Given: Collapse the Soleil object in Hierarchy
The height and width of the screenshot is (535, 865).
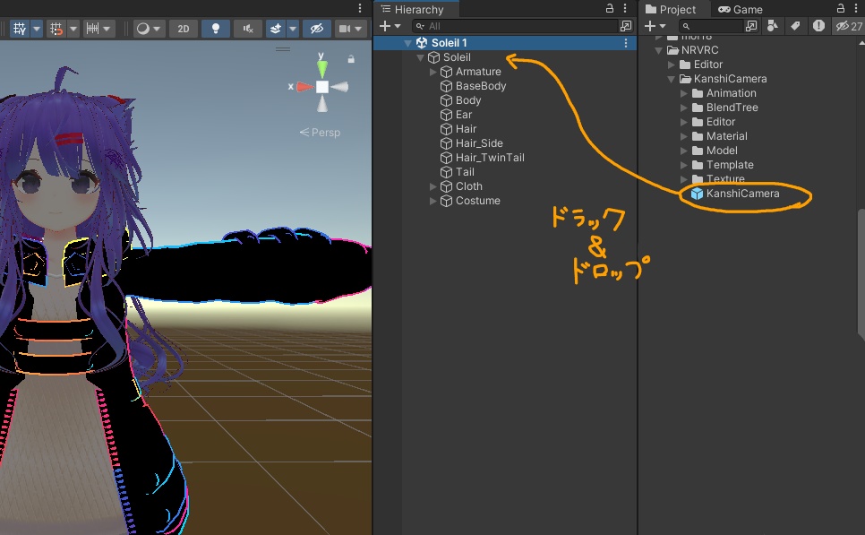Looking at the screenshot, I should [420, 57].
